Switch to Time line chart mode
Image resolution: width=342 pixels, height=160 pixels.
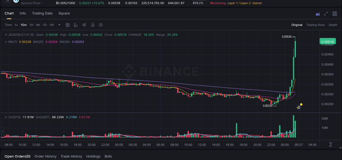click(x=8, y=25)
